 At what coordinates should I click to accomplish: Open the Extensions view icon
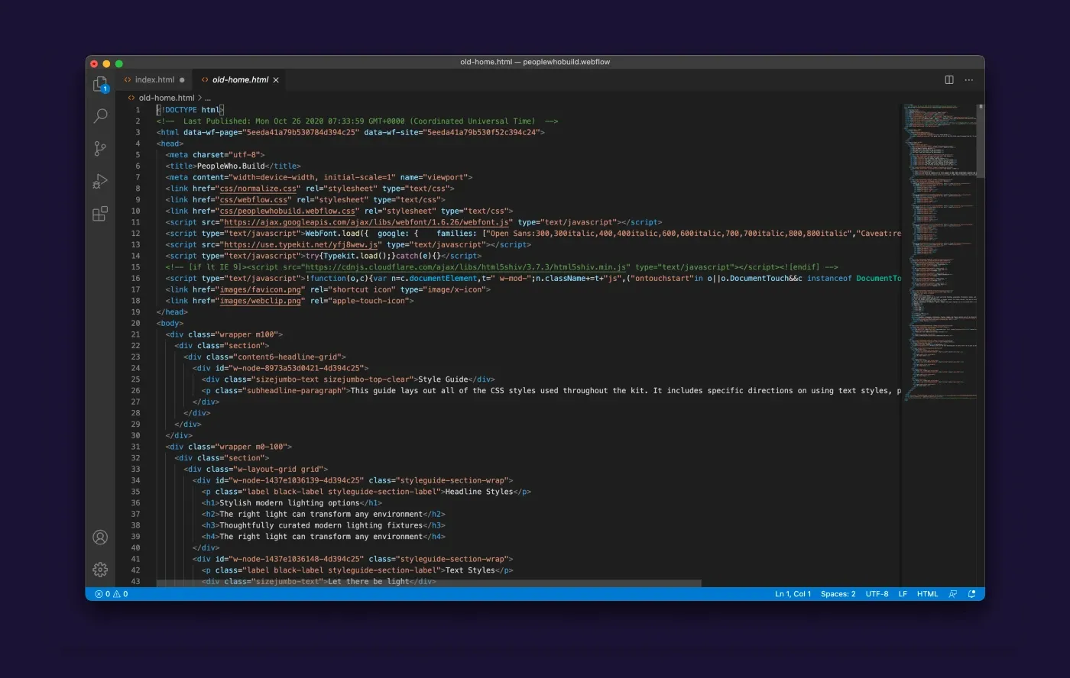[100, 214]
